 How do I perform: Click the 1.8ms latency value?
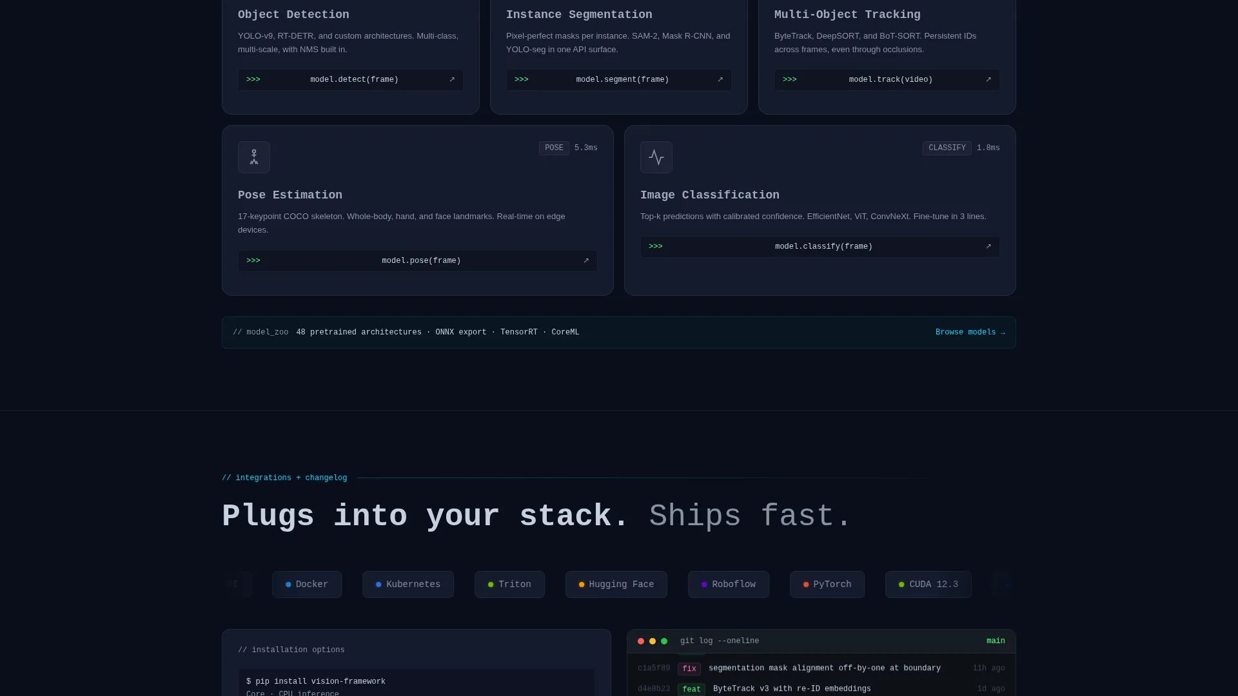pyautogui.click(x=988, y=148)
